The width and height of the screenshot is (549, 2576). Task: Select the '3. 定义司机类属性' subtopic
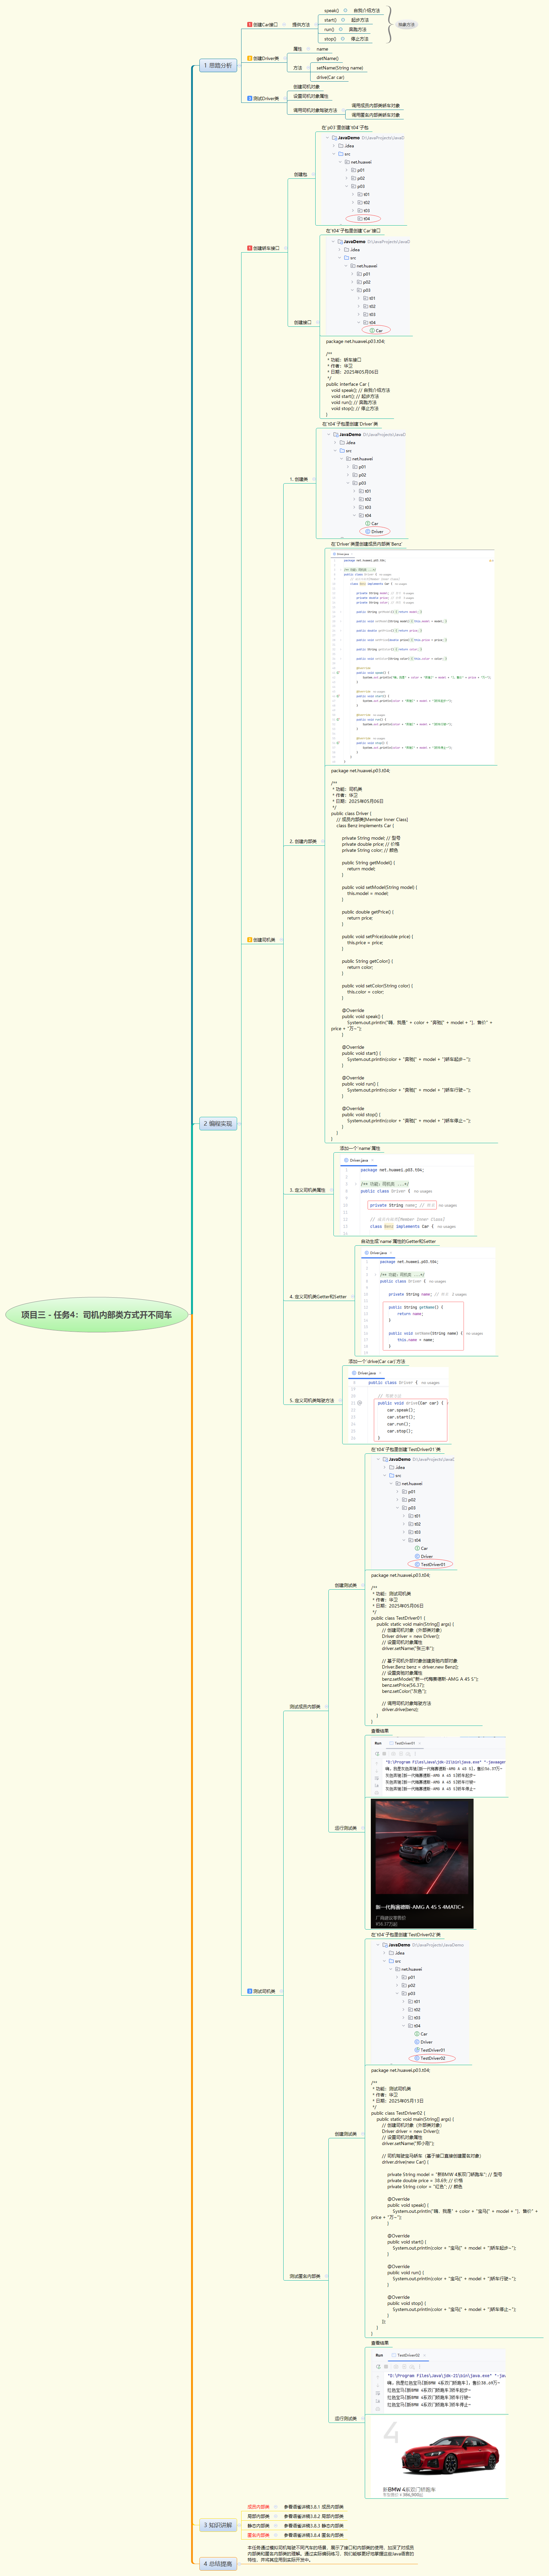point(308,1190)
